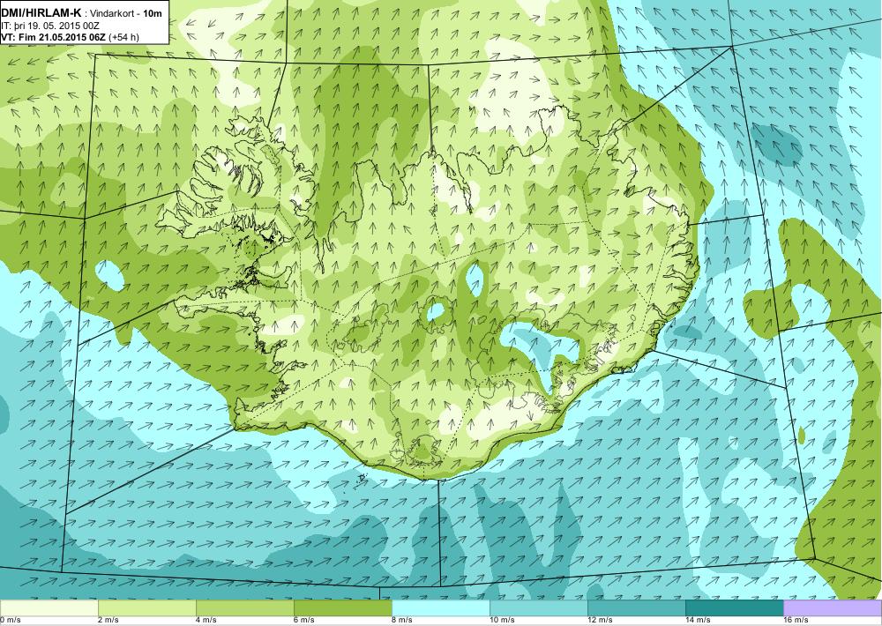Image resolution: width=882 pixels, height=626 pixels.
Task: Click the '14 m/s' legend label
Action: tap(698, 620)
